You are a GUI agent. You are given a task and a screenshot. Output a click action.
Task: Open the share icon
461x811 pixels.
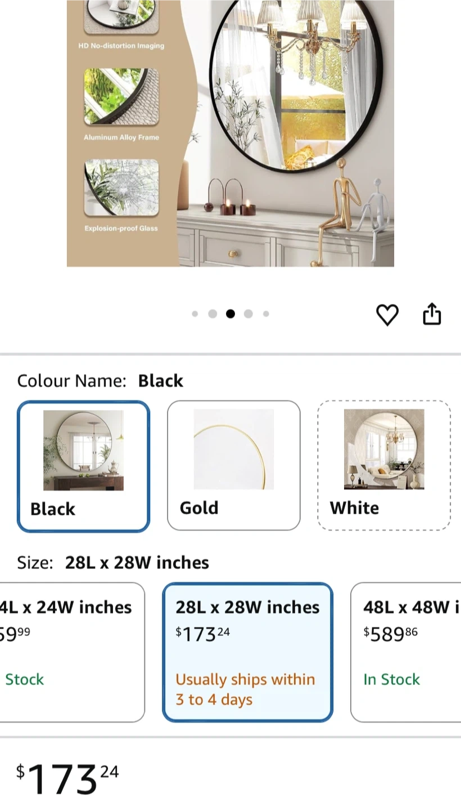point(432,314)
